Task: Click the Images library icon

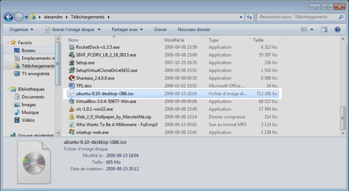Action: point(17,105)
